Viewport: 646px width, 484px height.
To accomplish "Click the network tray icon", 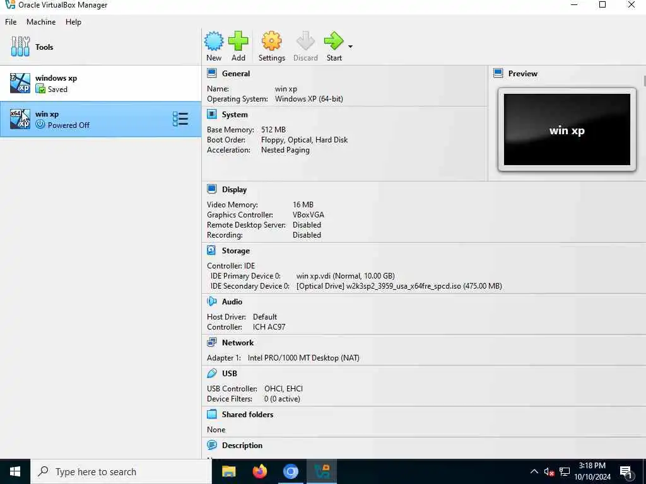I will tap(565, 471).
